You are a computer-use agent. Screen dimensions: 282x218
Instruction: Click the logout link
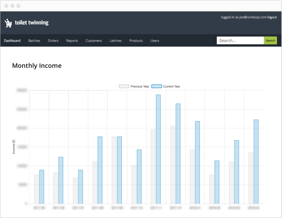(x=272, y=17)
